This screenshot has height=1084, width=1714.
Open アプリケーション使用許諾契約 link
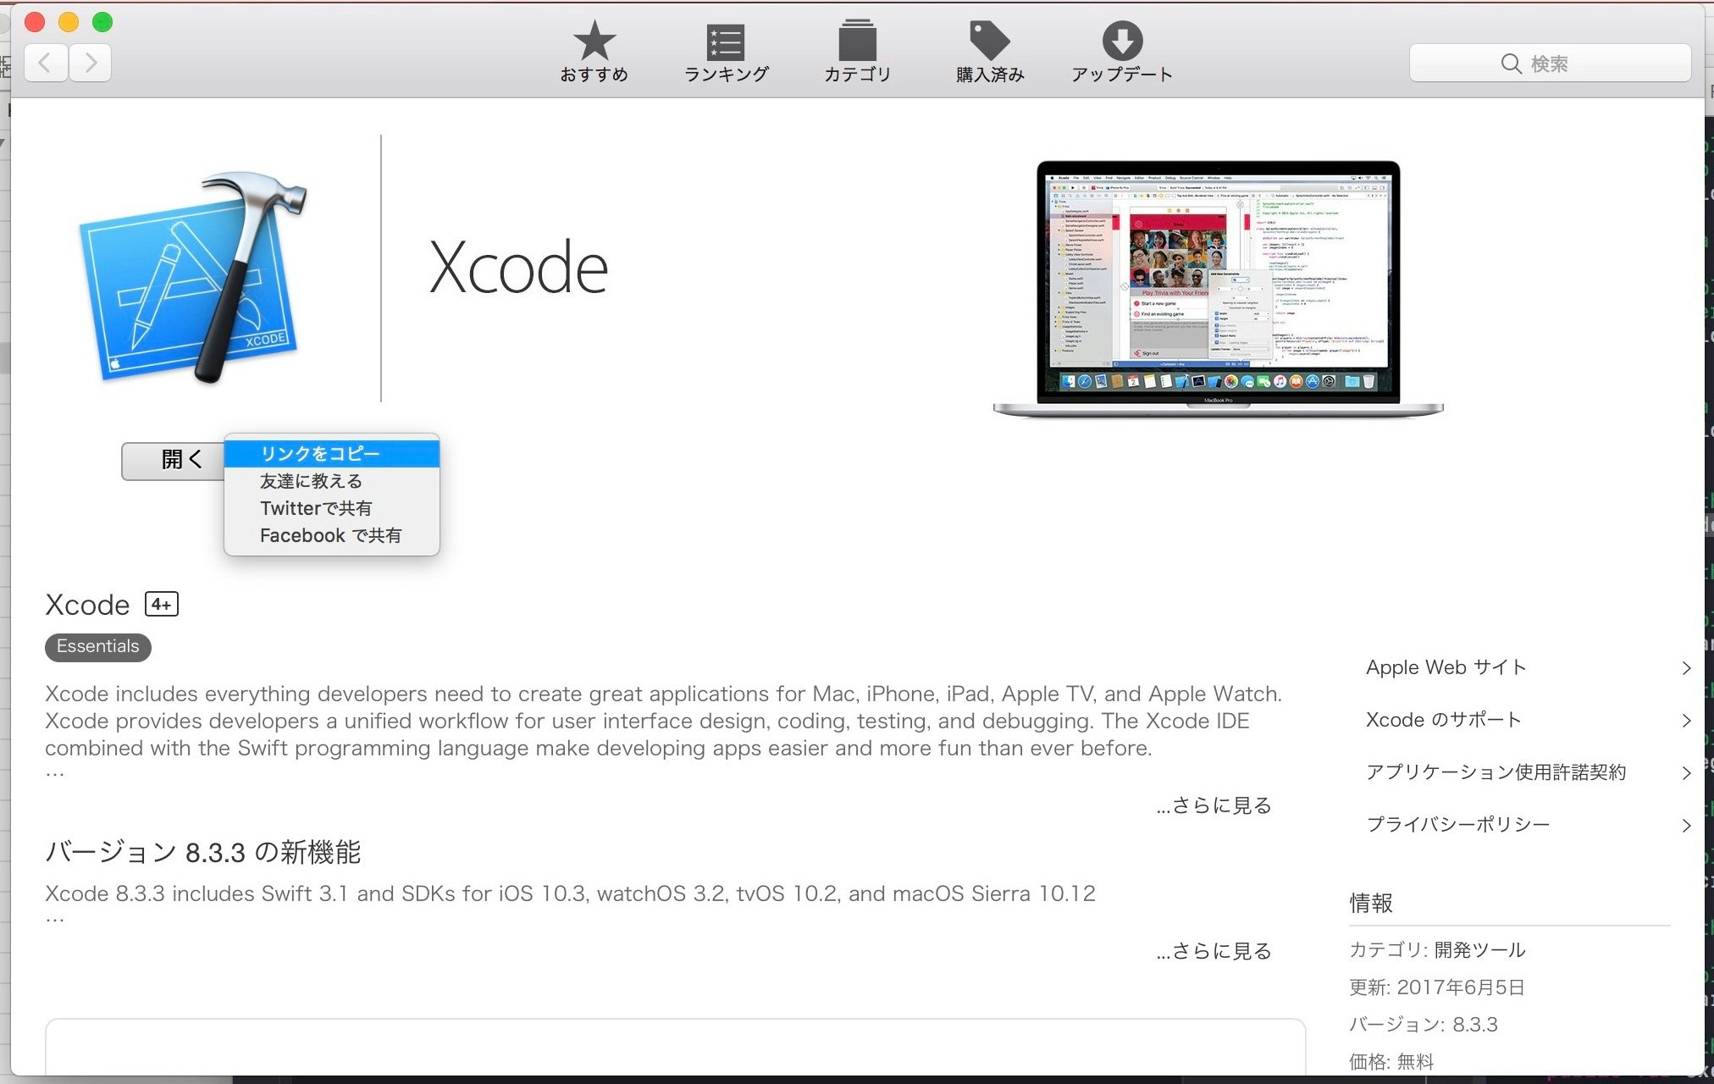tap(1496, 772)
